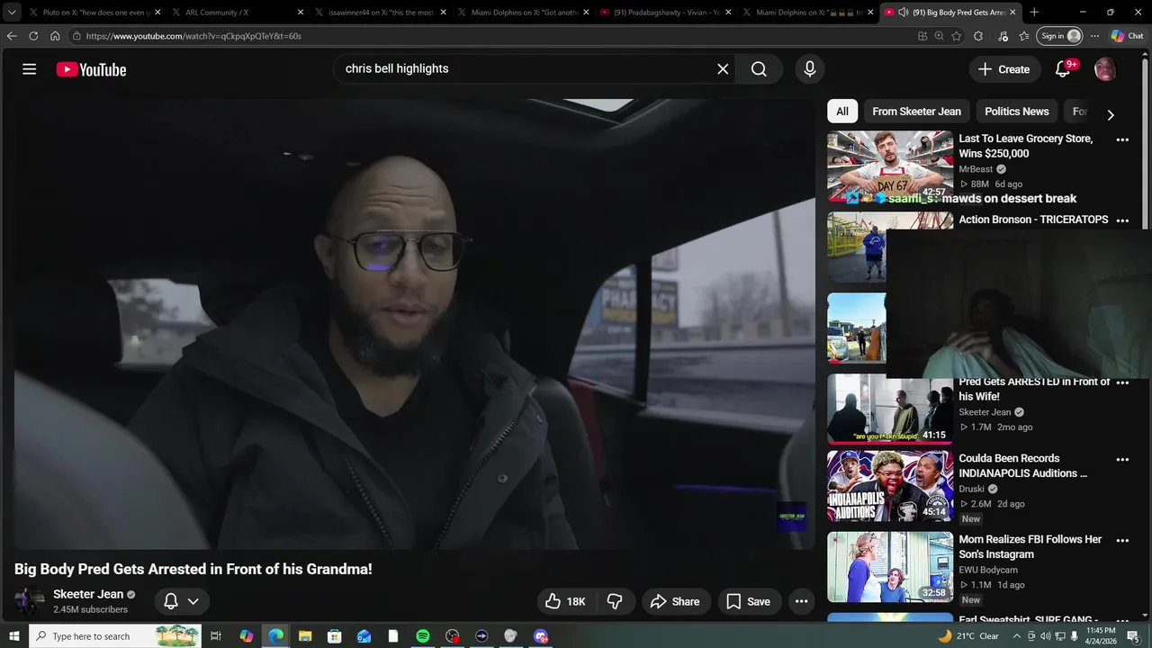Open the Copilot Chat sidebar button

[1127, 36]
